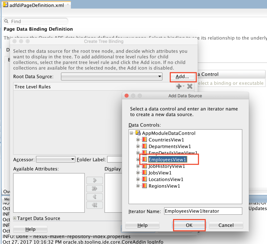Viewport: 267px width, 244px height.
Task: Click the AppModuleDataControl data control icon
Action: (137, 133)
